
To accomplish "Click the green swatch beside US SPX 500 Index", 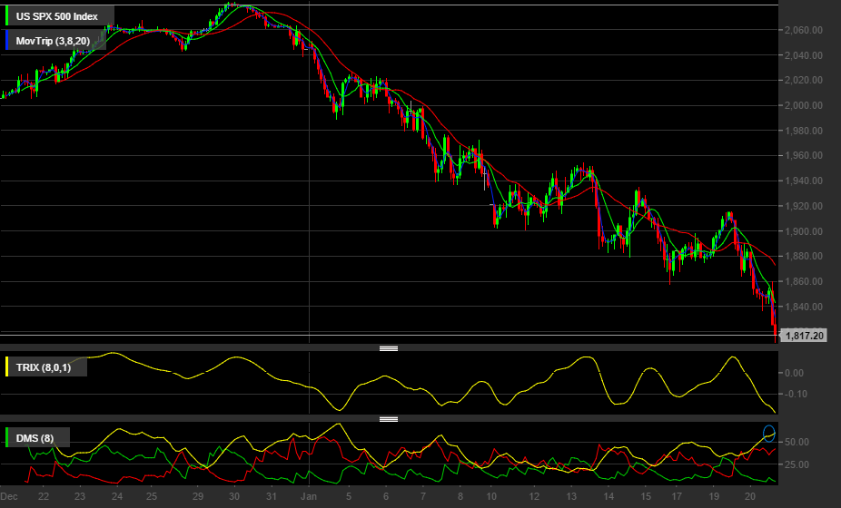I will click(6, 16).
